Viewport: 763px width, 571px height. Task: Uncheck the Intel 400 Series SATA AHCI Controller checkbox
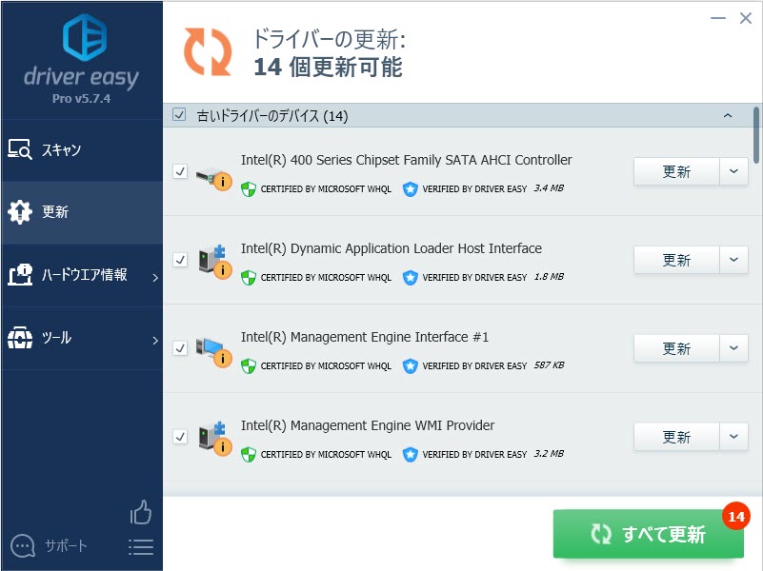tap(180, 171)
